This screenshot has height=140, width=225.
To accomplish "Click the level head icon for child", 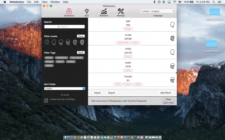I will point(172,52).
